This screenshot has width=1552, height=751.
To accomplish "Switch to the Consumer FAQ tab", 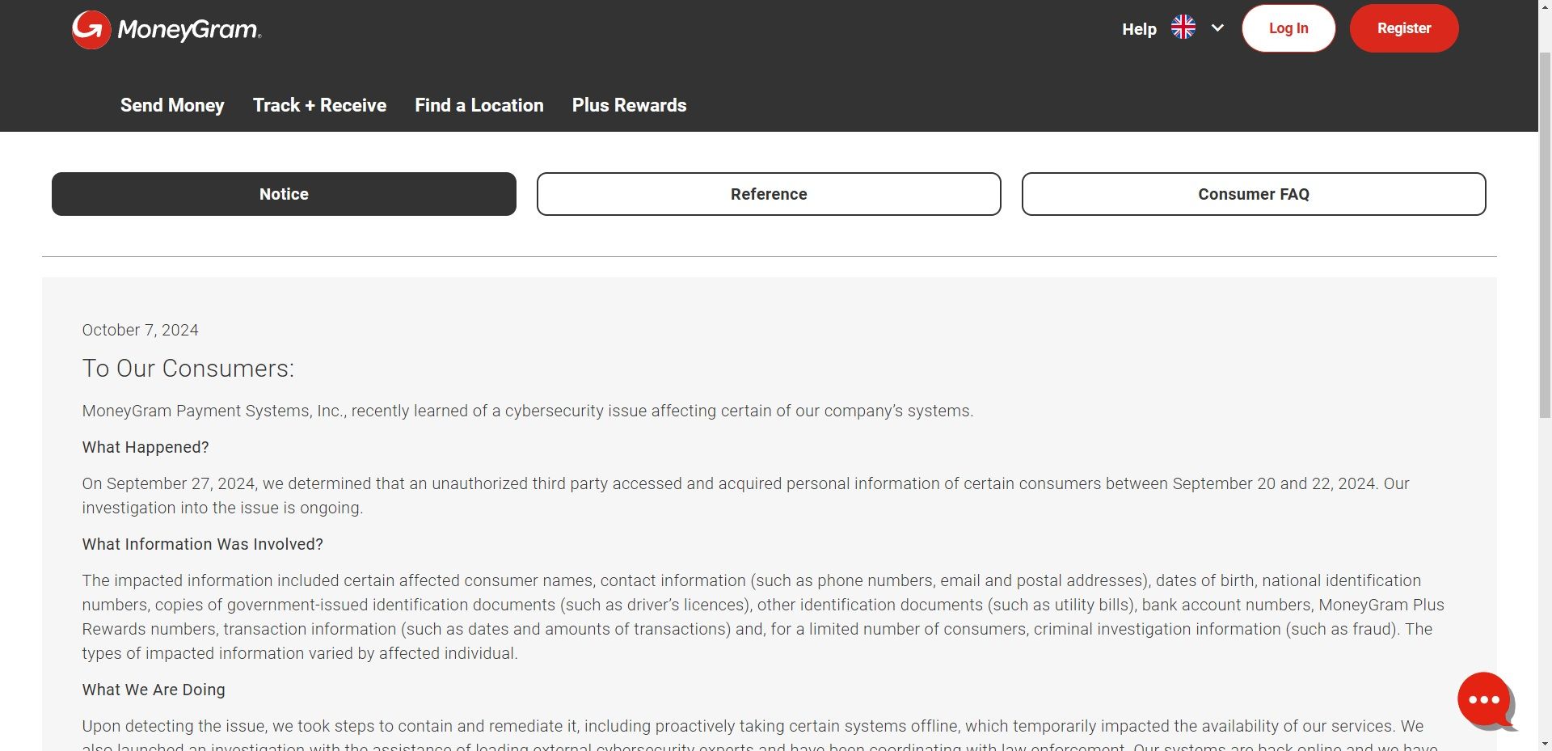I will coord(1254,194).
